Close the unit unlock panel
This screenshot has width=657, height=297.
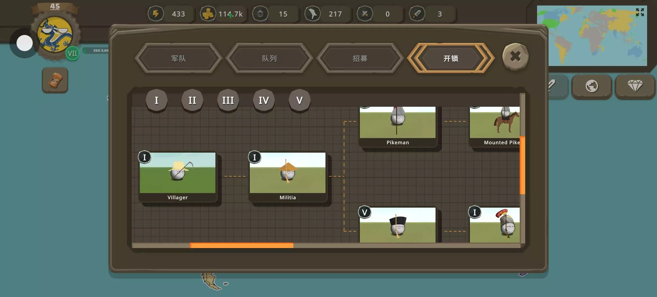pos(515,57)
